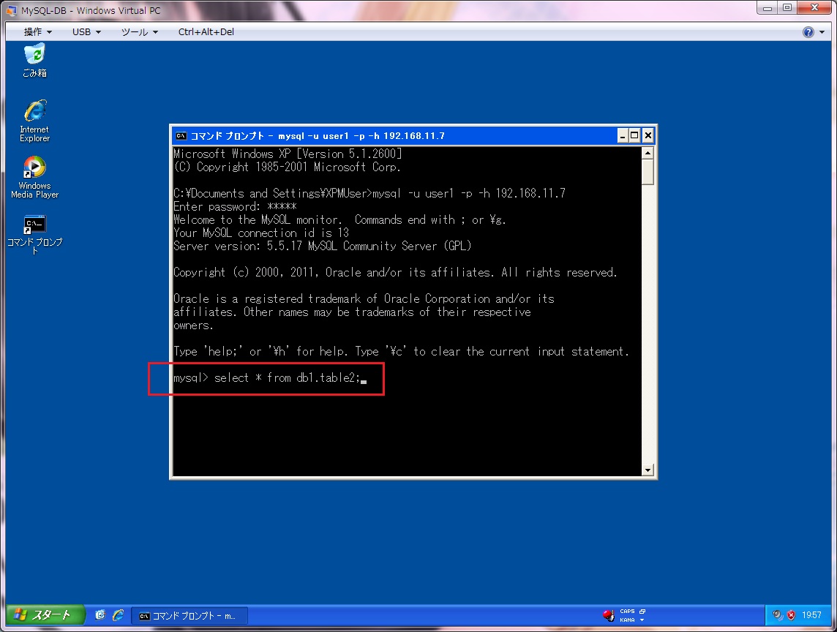
Task: Click the 'Welcome to the MySQL monitor' line
Action: (339, 220)
